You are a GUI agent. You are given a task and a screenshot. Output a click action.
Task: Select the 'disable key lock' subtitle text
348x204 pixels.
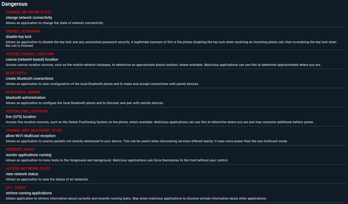(x=19, y=37)
